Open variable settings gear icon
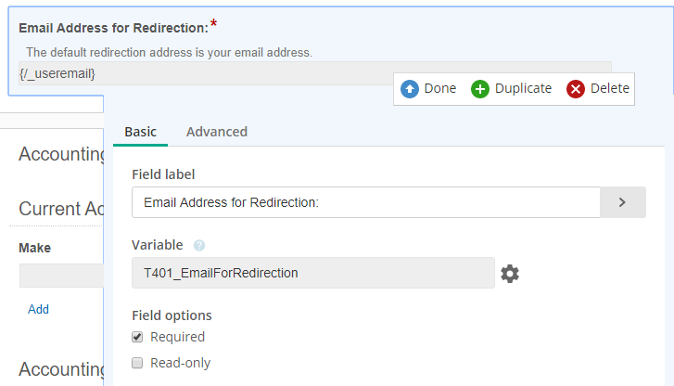Screen dimensions: 674x386 [510, 274]
